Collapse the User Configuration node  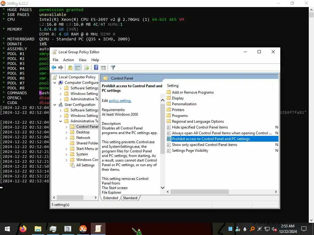[x=55, y=105]
